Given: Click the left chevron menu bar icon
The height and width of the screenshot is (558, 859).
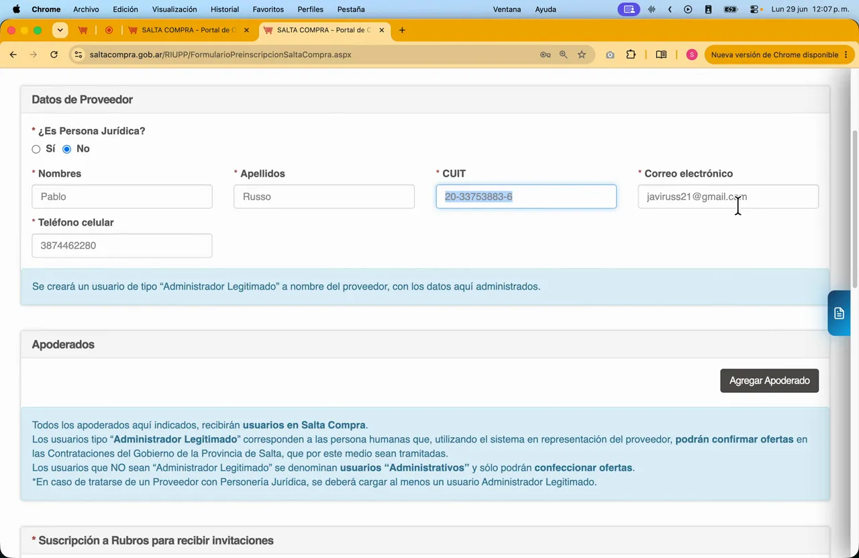Looking at the screenshot, I should click(670, 9).
